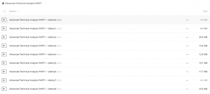Open the Udemy6.mp4 file name link
The height and width of the screenshot is (94, 210).
[x=35, y=72]
